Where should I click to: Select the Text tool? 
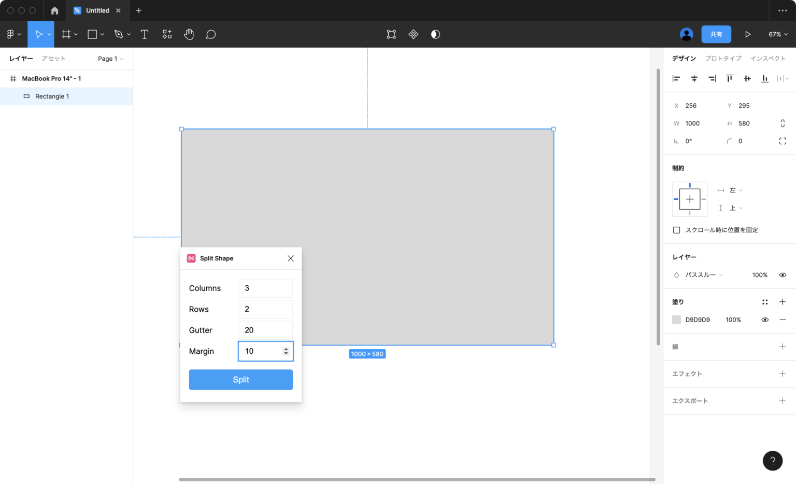coord(145,34)
